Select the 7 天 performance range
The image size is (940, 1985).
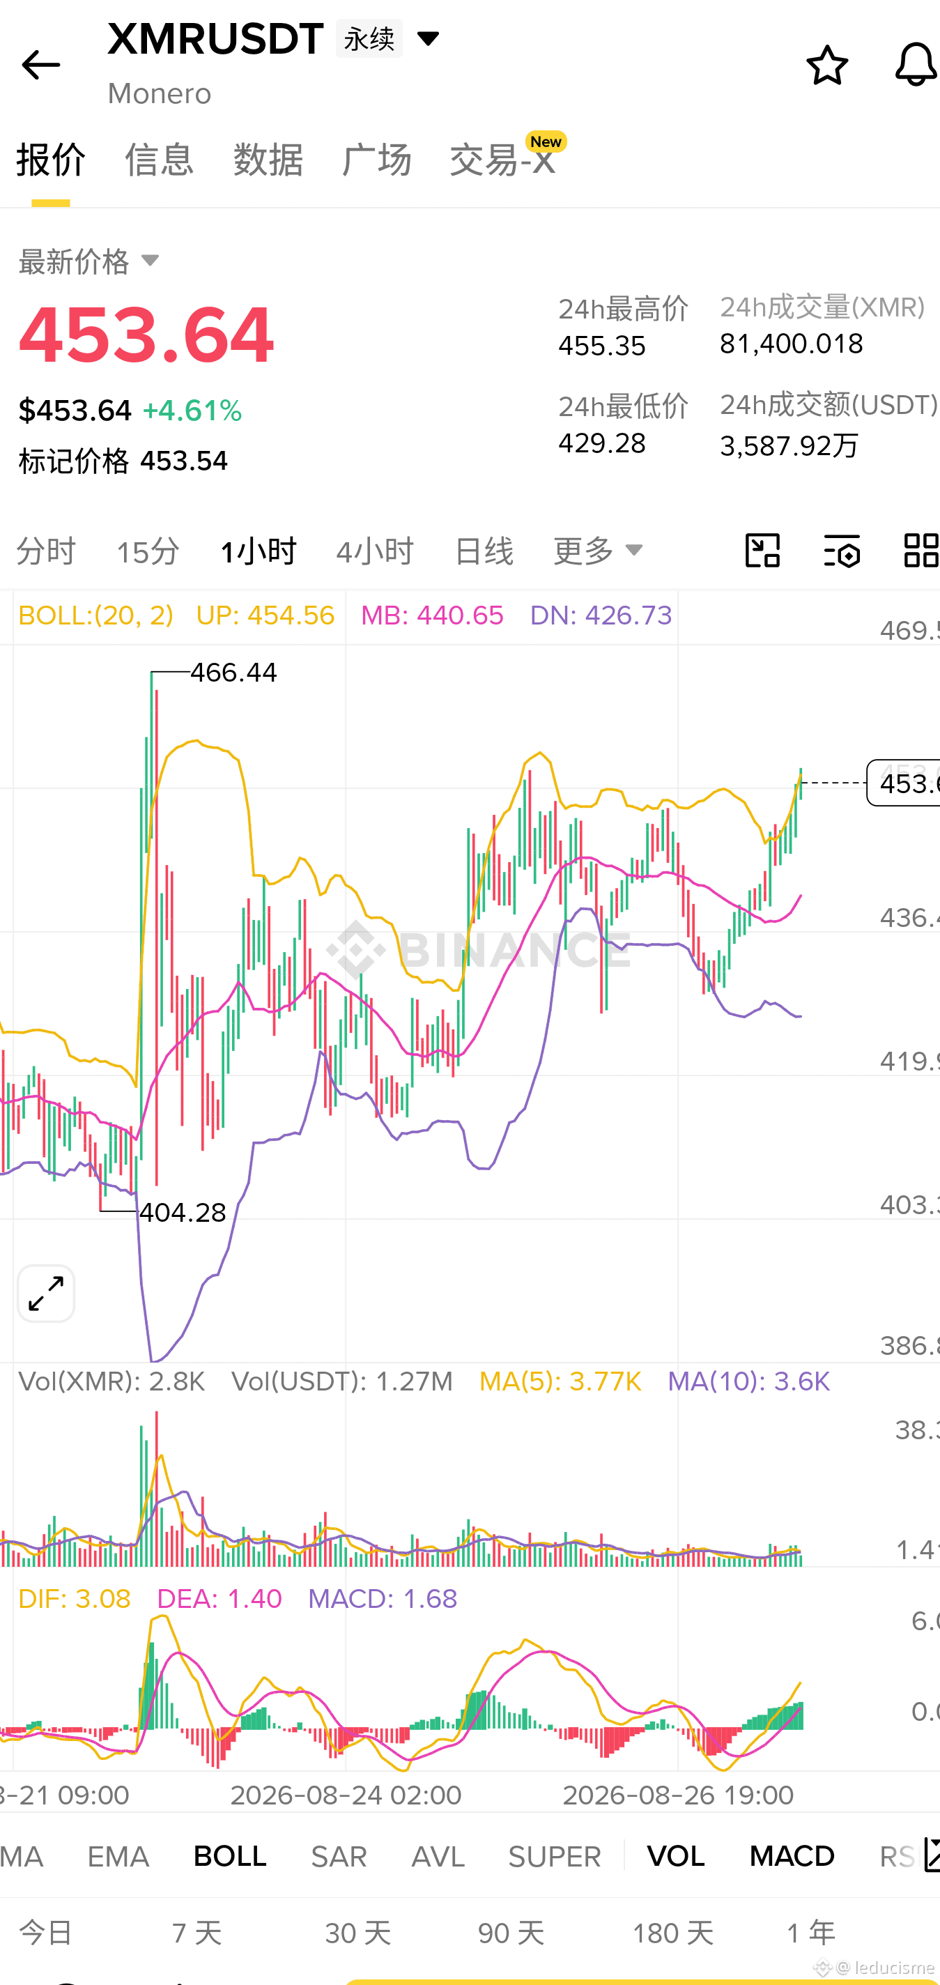[x=197, y=1933]
